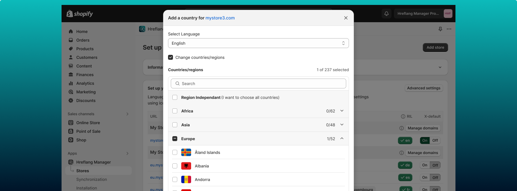517x191 pixels.
Task: Click the Analytics bar-chart icon
Action: 71,83
